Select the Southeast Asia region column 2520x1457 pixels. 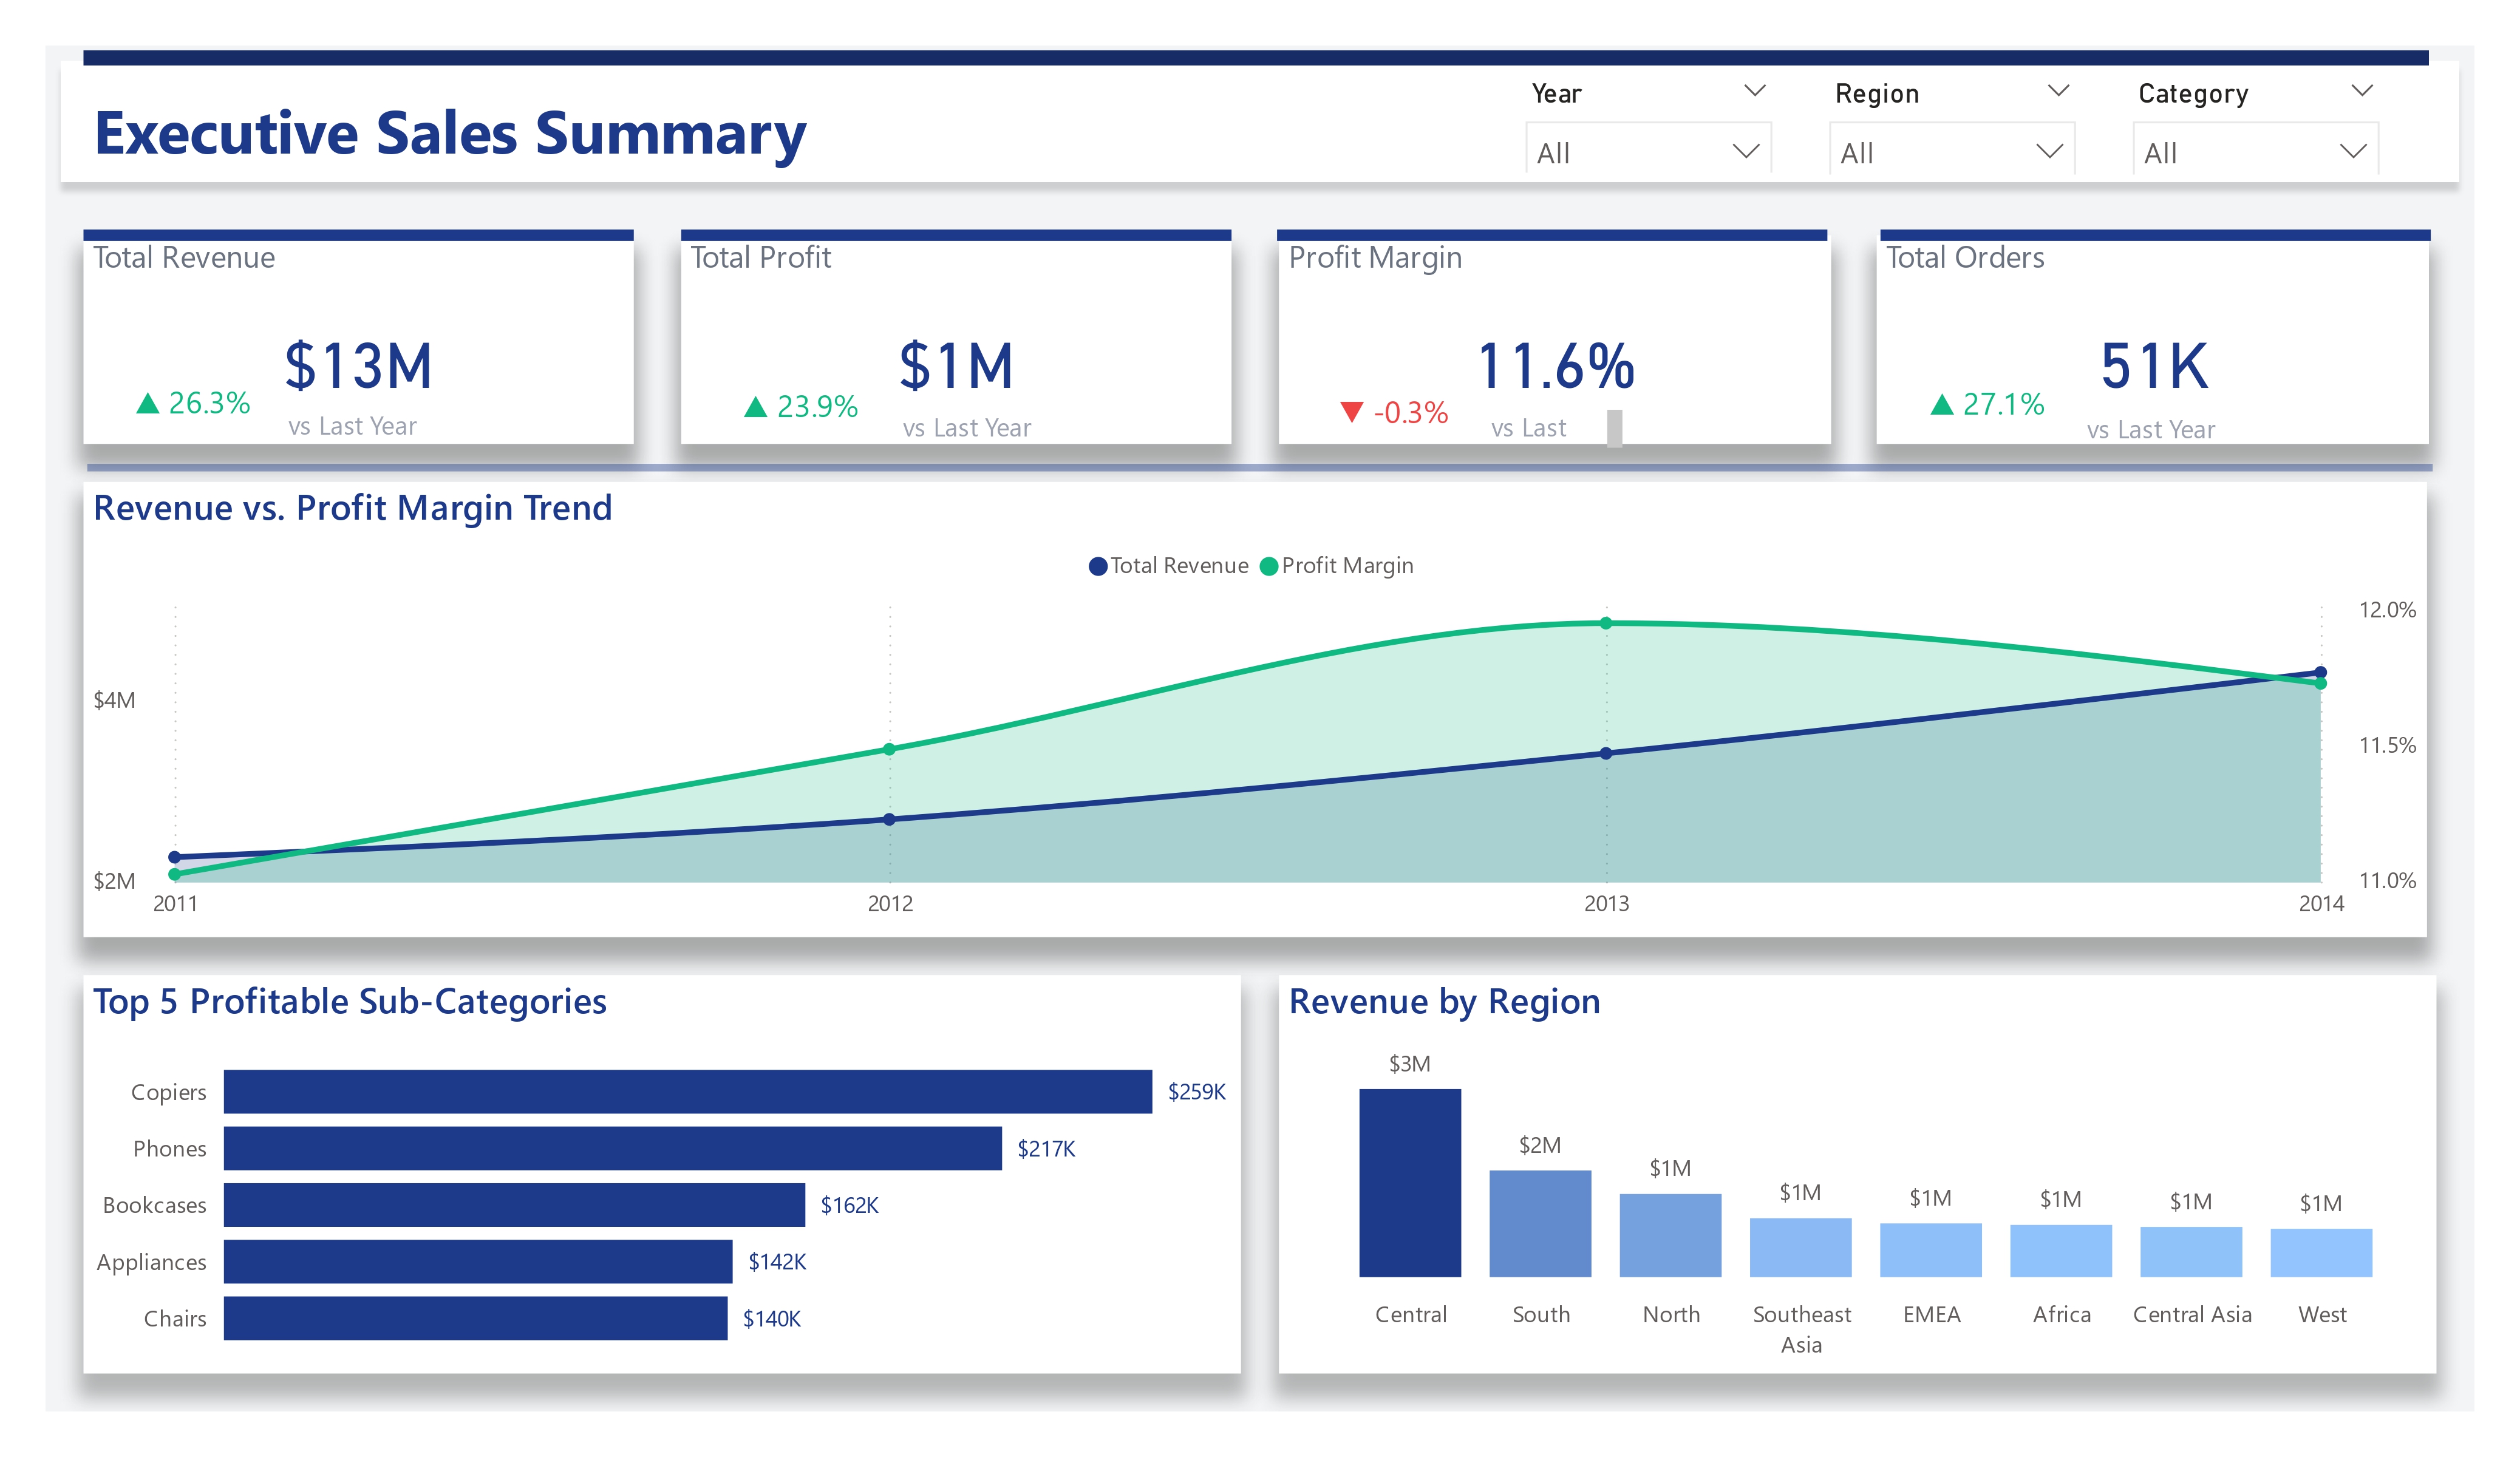coord(1800,1247)
